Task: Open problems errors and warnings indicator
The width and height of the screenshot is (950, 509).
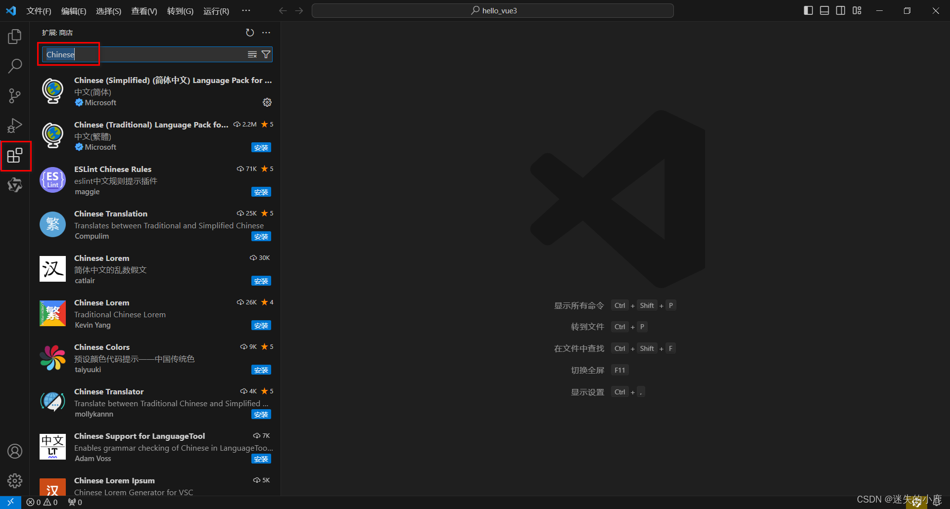Action: (42, 502)
